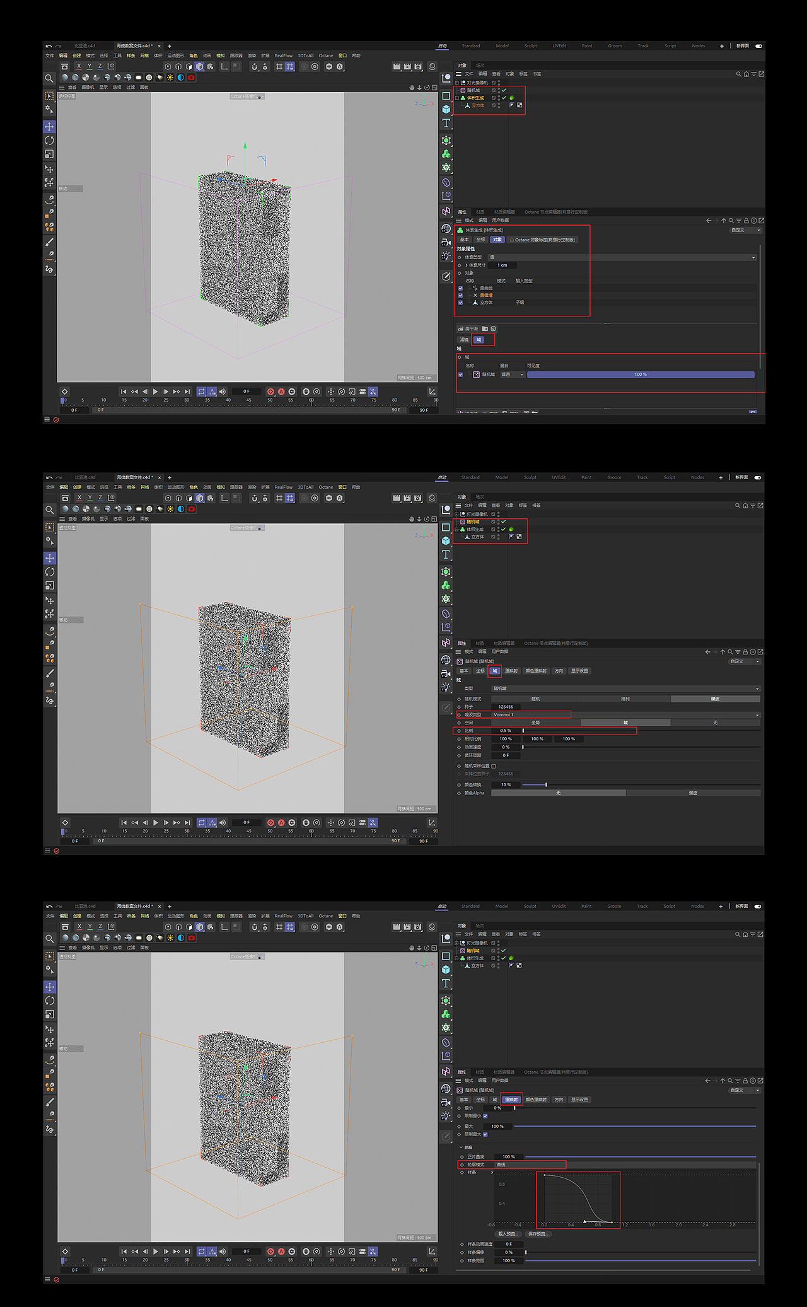The image size is (807, 1307).
Task: Toggle the 随机域 field layer checkbox
Action: click(460, 375)
